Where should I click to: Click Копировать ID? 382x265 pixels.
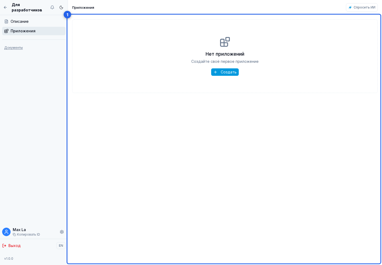click(x=27, y=235)
